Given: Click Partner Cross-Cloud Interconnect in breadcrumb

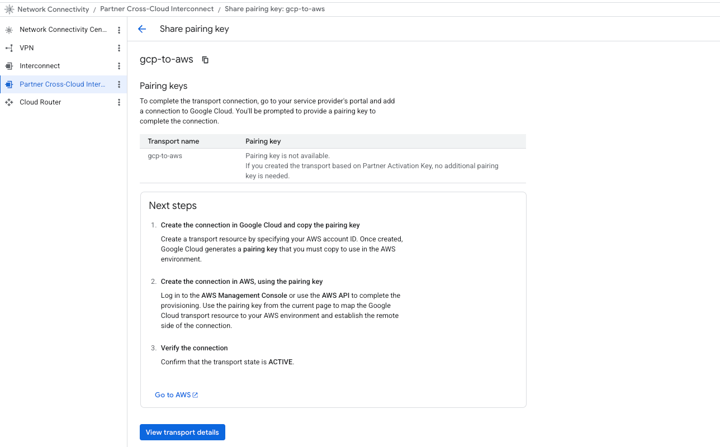Looking at the screenshot, I should 157,9.
